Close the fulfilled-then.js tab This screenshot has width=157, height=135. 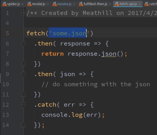110,4
